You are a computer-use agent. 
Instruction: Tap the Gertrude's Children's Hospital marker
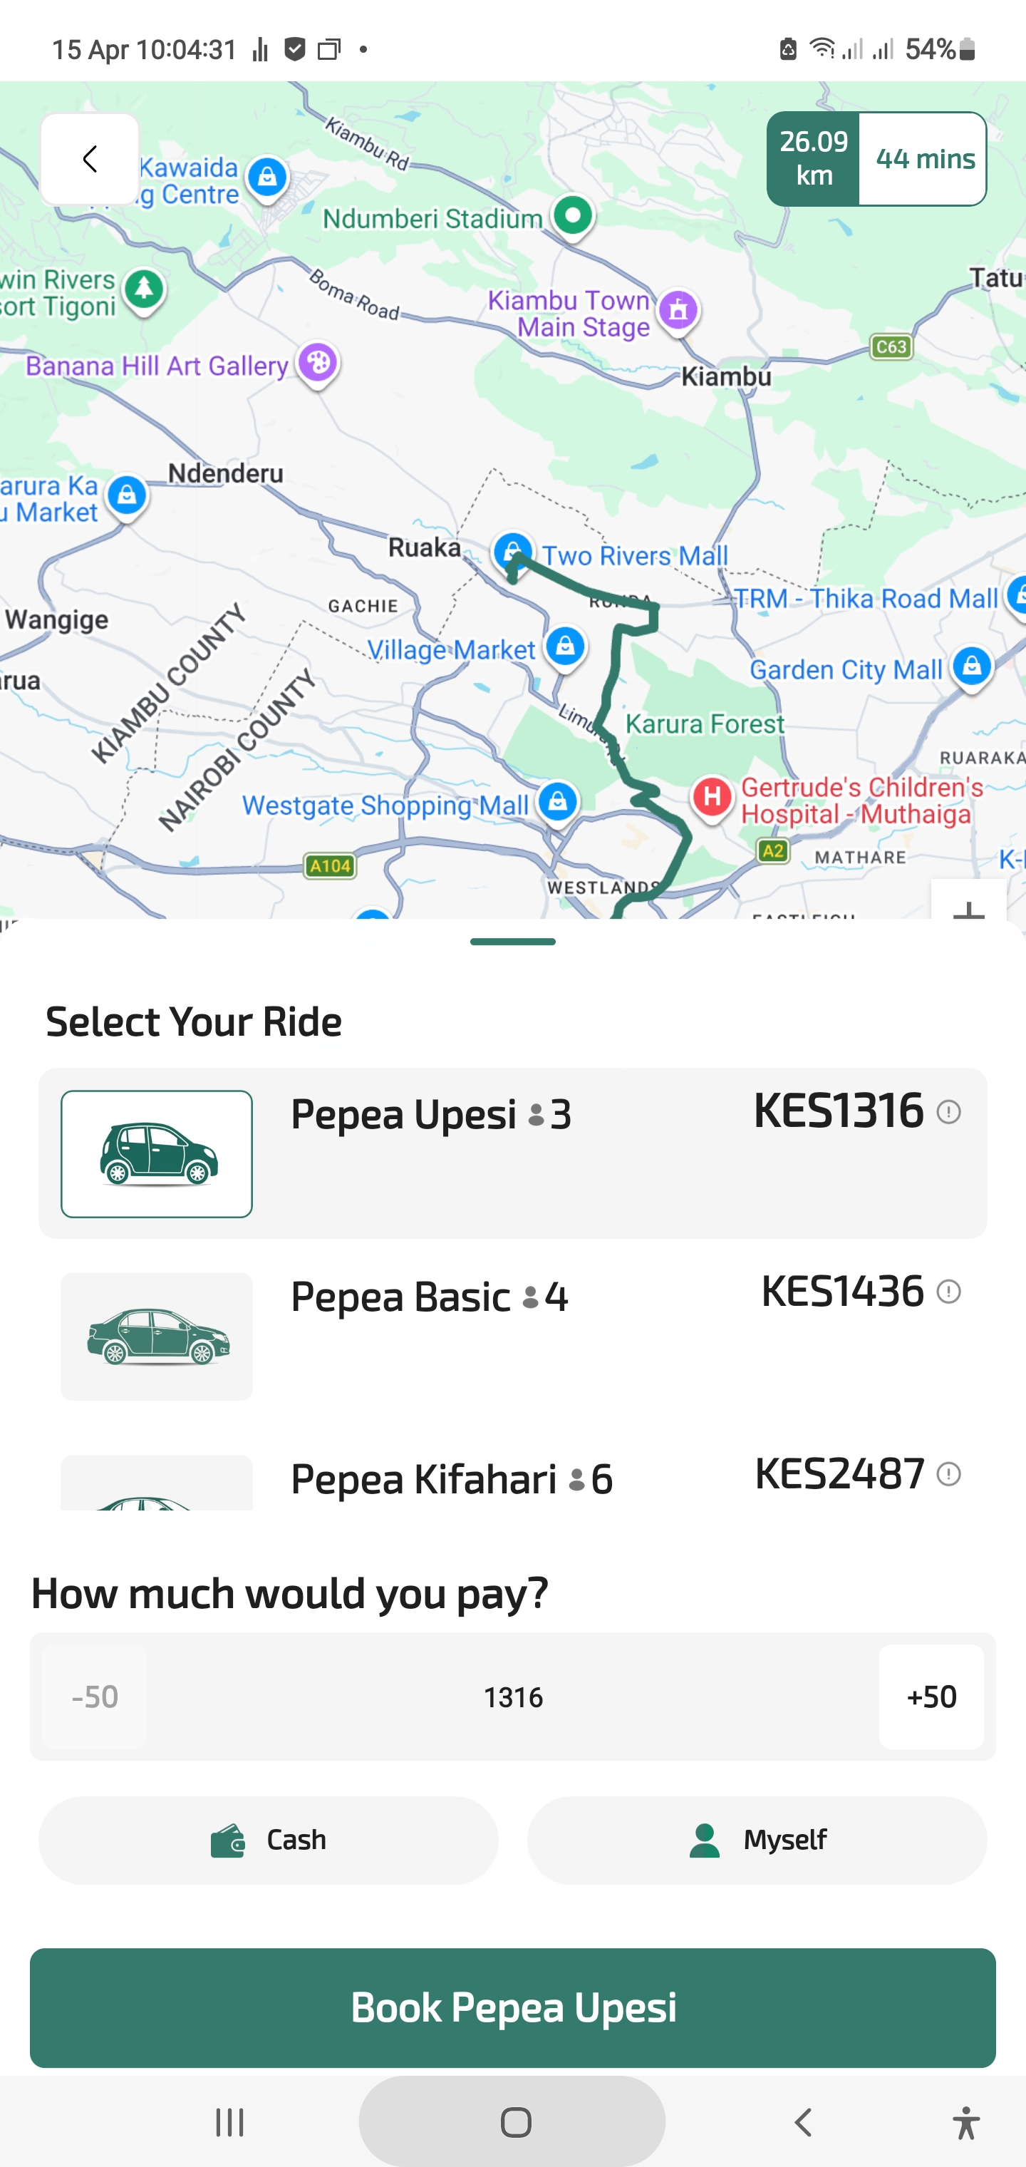tap(712, 796)
